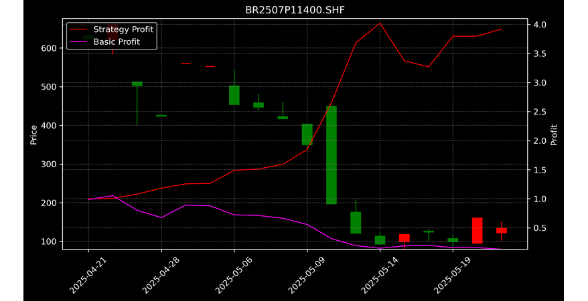Click the 300 price tick label
Image resolution: width=588 pixels, height=301 pixels.
[49, 165]
